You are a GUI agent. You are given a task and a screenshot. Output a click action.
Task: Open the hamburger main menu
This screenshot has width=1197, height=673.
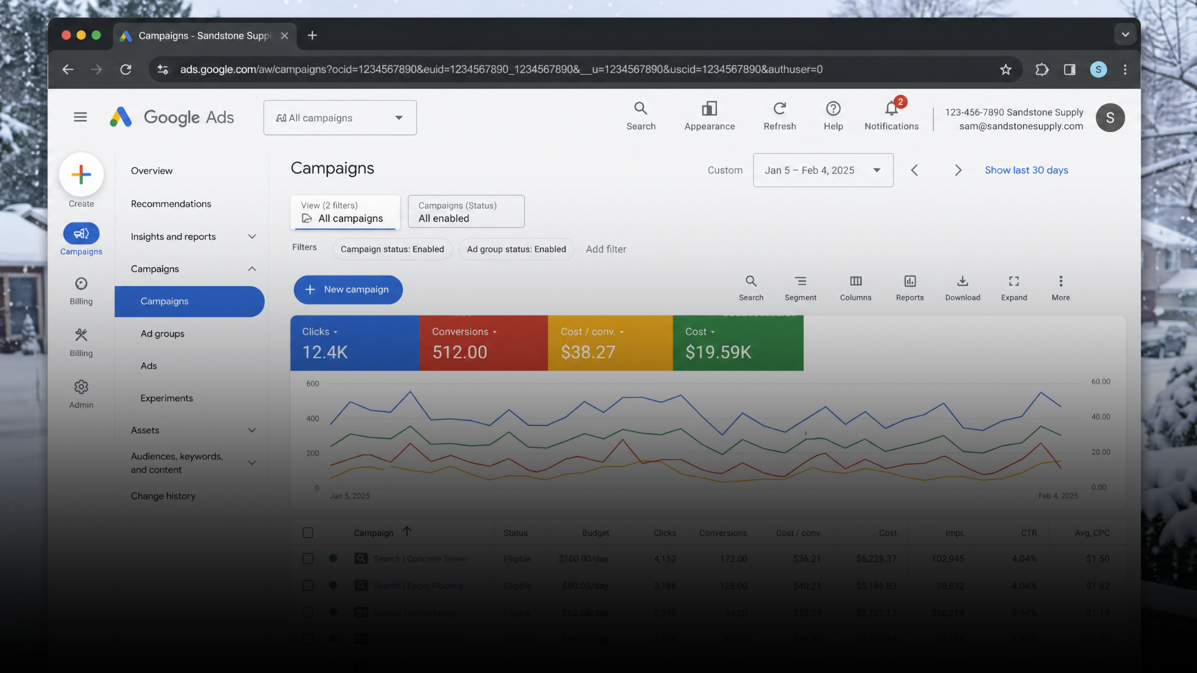pyautogui.click(x=80, y=117)
